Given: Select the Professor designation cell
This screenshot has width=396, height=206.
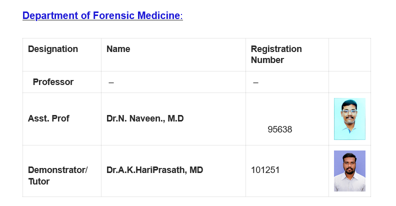Looking at the screenshot, I should [x=53, y=82].
